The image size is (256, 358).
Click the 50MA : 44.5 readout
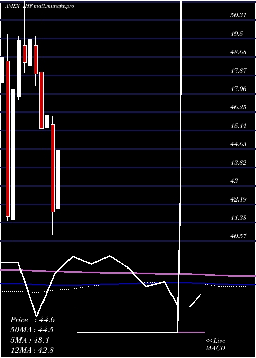[x=32, y=330]
